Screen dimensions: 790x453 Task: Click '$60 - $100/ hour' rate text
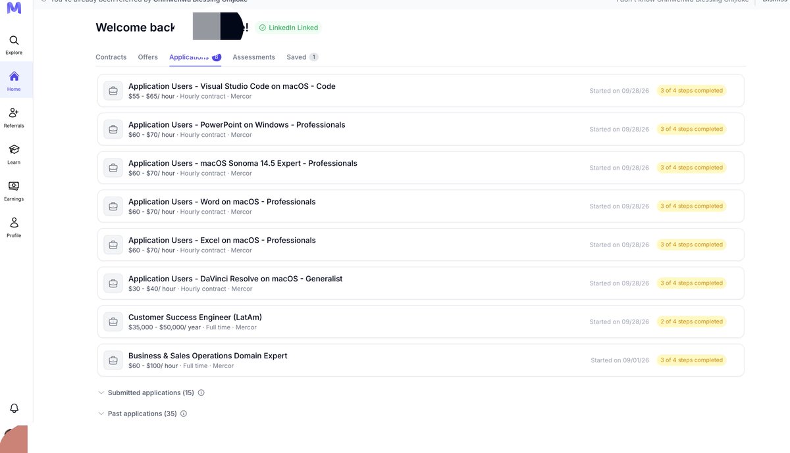[153, 366]
